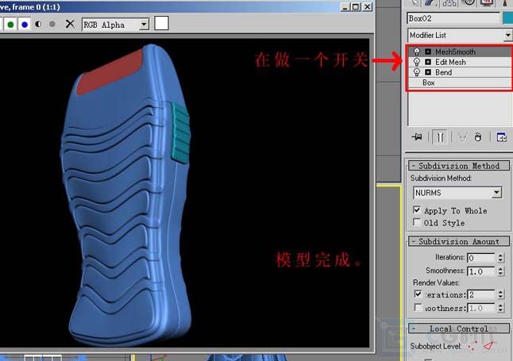Close the rendered frame window
The width and height of the screenshot is (513, 361).
click(368, 7)
